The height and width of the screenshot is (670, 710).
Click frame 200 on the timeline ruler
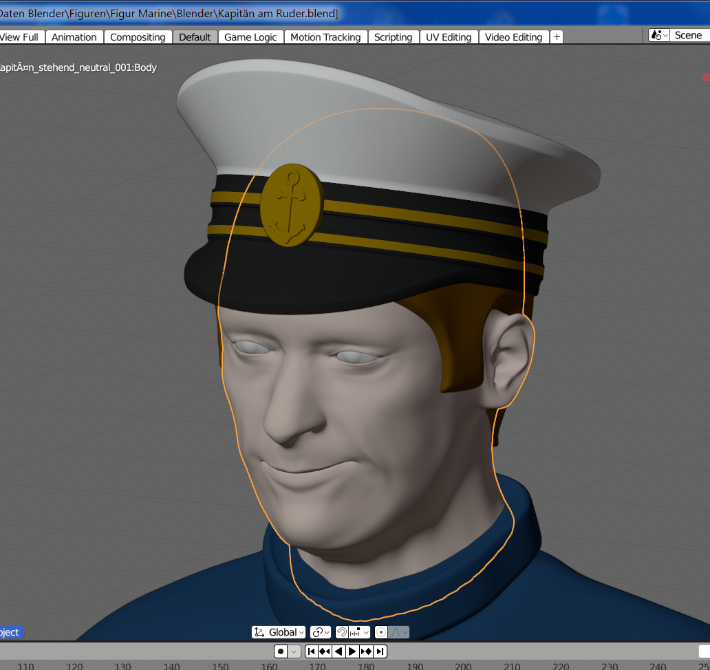(463, 666)
